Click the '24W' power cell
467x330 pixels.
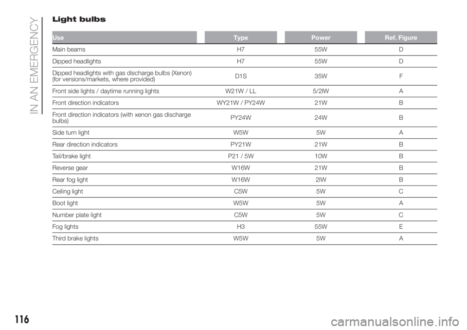point(321,118)
